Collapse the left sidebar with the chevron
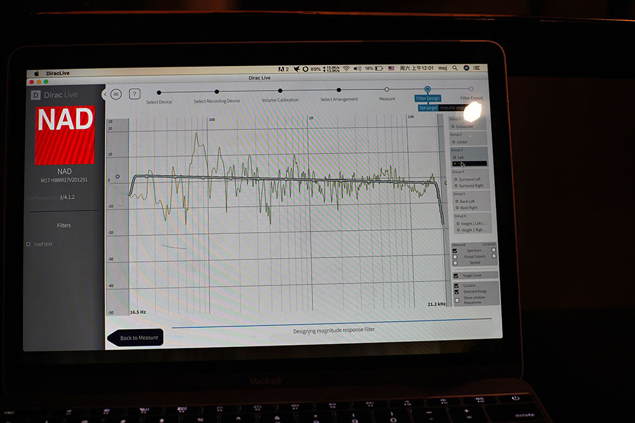 coord(105,94)
